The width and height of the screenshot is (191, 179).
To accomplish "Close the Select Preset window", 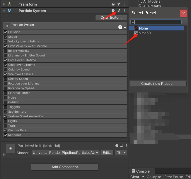I will [x=183, y=13].
